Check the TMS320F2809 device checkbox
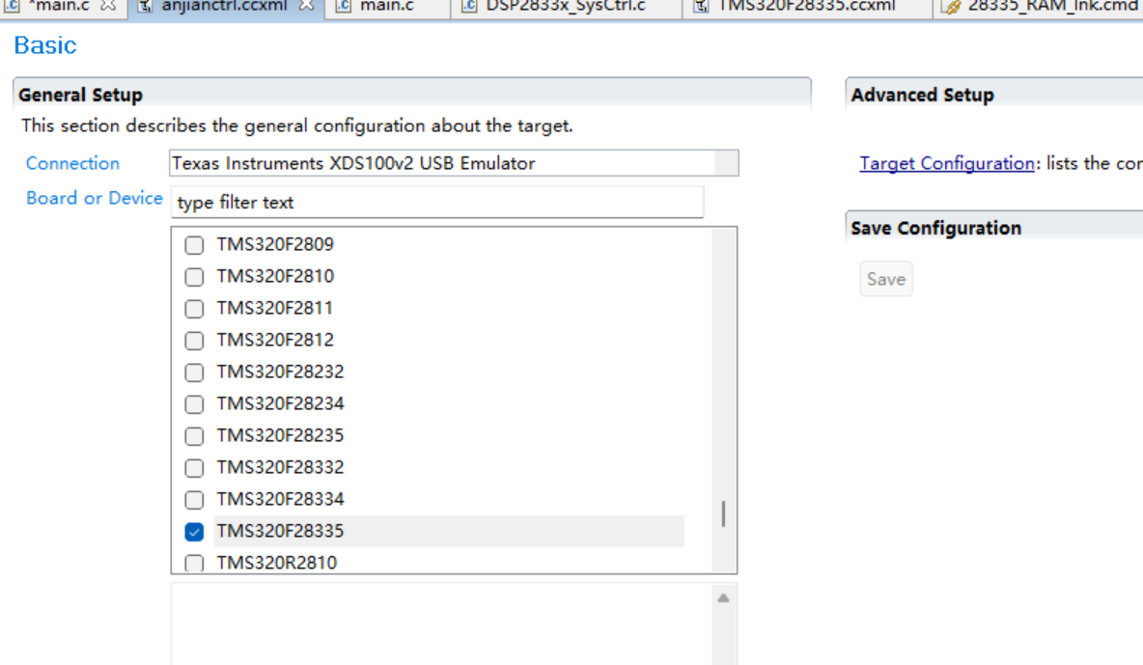 [194, 245]
